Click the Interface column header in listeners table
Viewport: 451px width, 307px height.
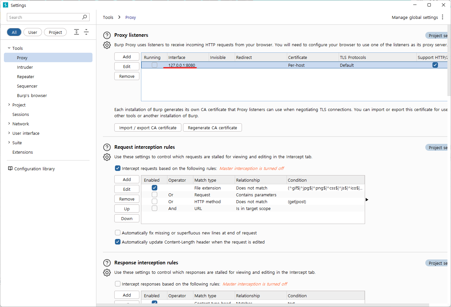coord(188,57)
